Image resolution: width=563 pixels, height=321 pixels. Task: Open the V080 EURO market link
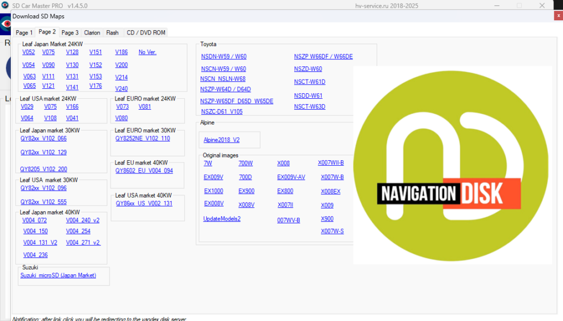[x=122, y=118]
